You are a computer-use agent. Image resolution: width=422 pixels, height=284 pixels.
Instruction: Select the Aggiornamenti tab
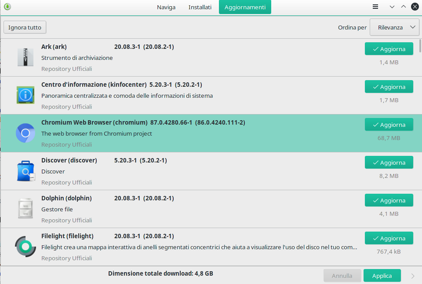[x=245, y=7]
